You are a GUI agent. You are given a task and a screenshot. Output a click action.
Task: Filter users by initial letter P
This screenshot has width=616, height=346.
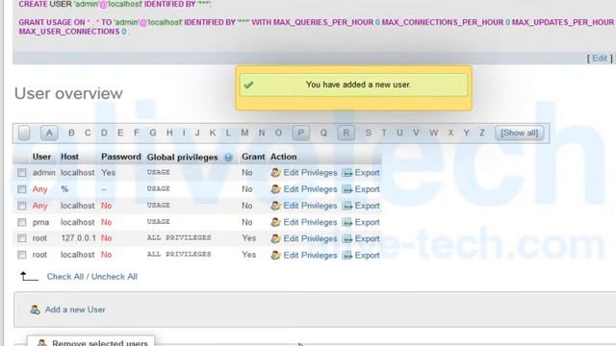coord(301,133)
